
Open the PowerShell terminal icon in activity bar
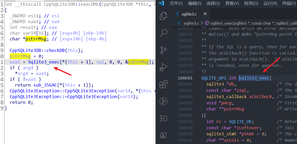(x=163, y=135)
